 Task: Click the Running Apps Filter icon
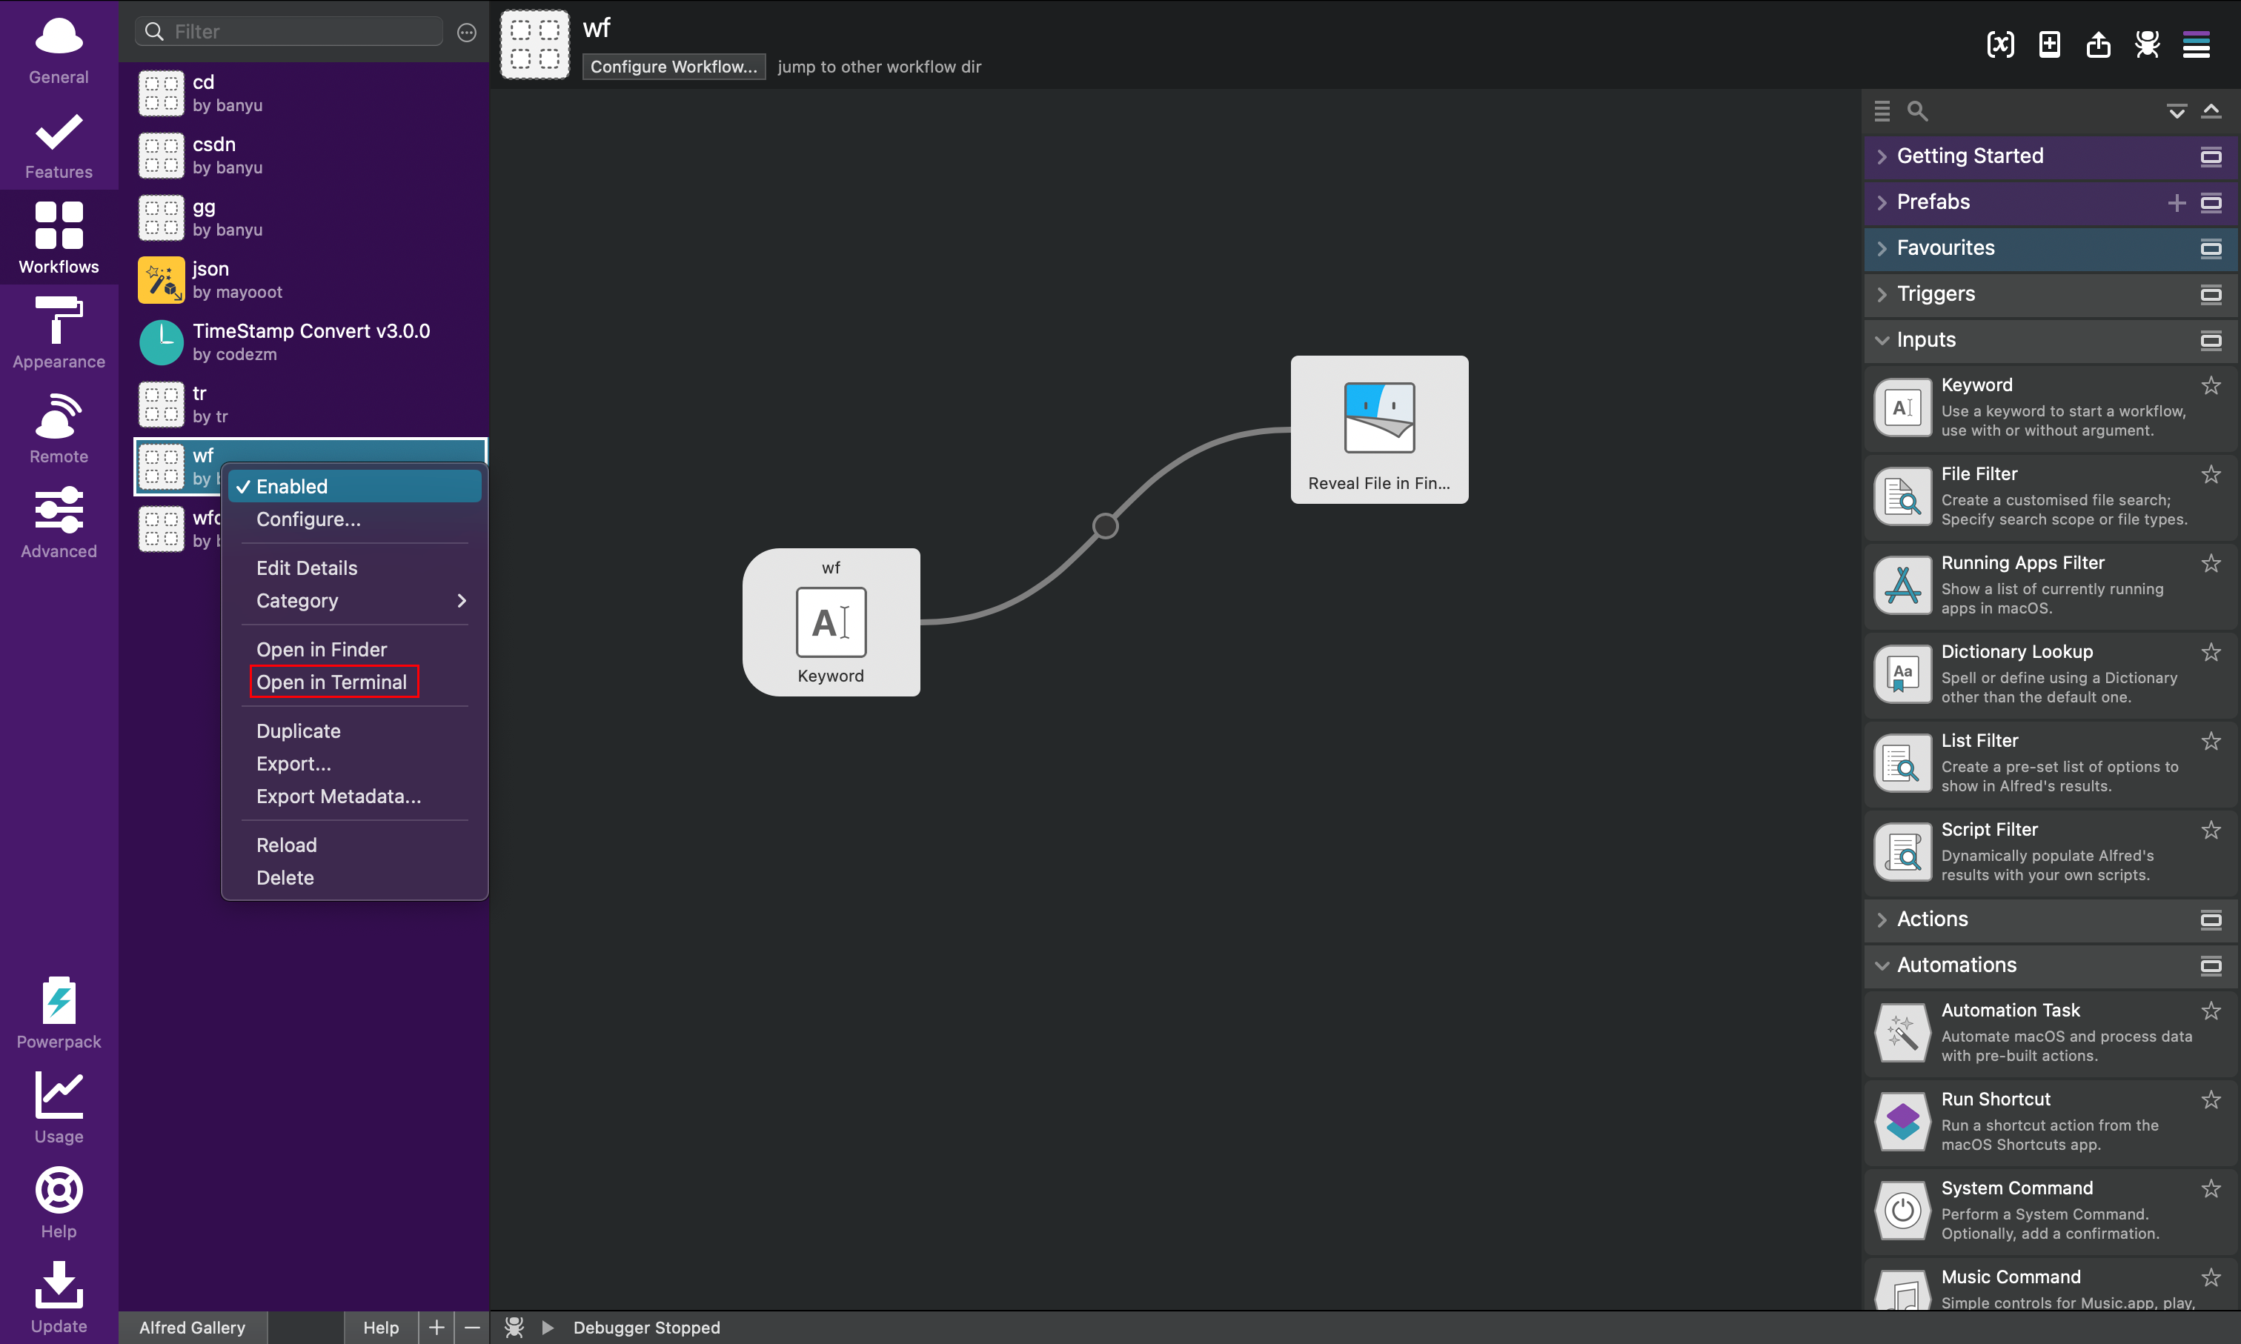tap(1902, 585)
